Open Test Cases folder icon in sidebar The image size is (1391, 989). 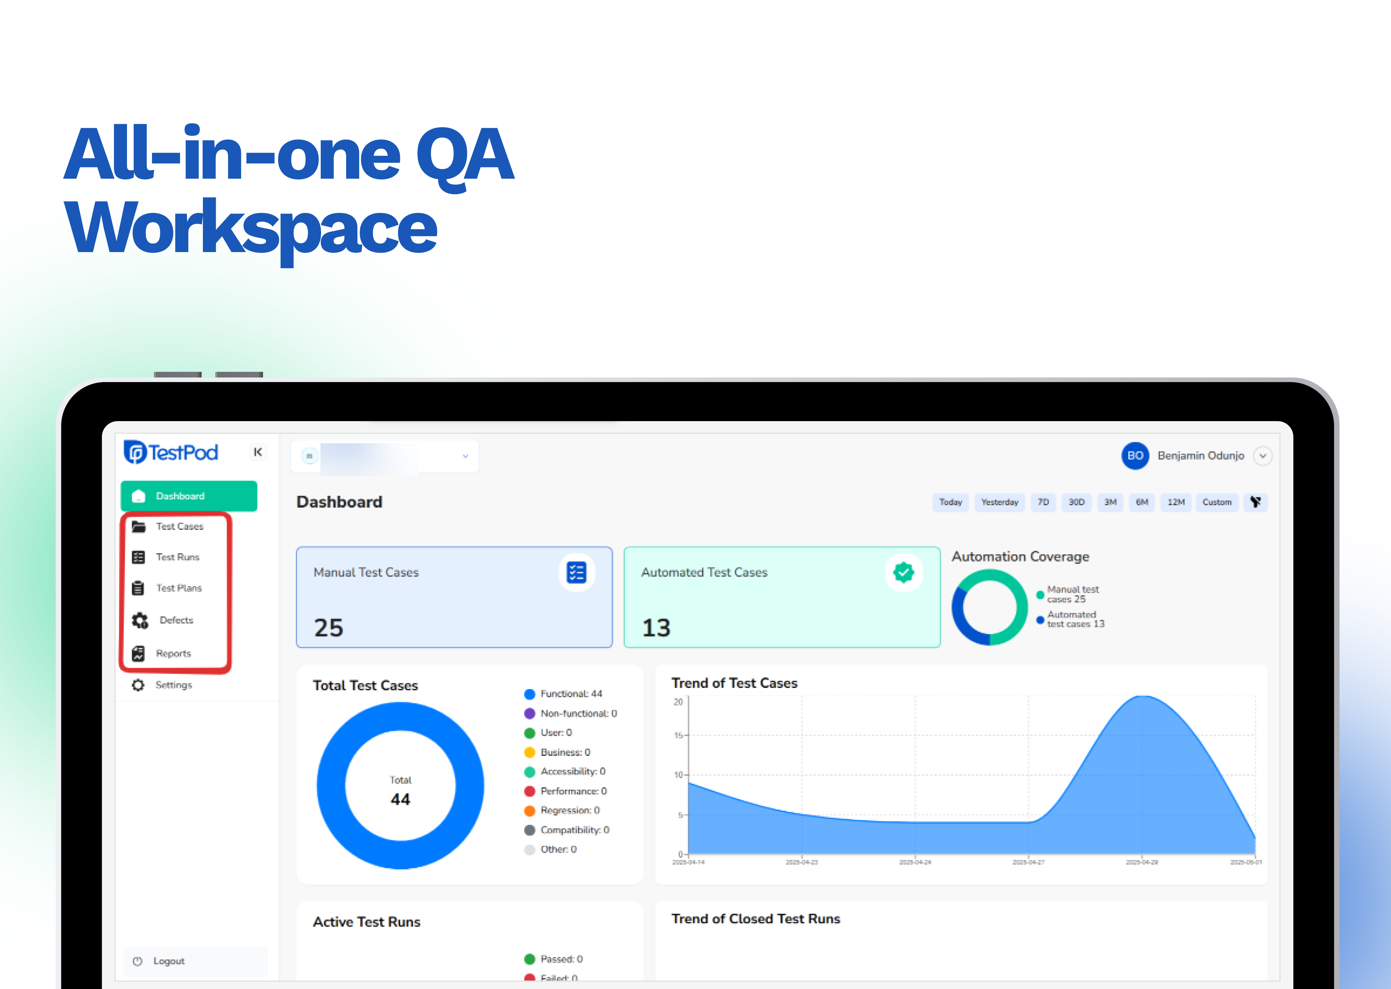pyautogui.click(x=139, y=527)
